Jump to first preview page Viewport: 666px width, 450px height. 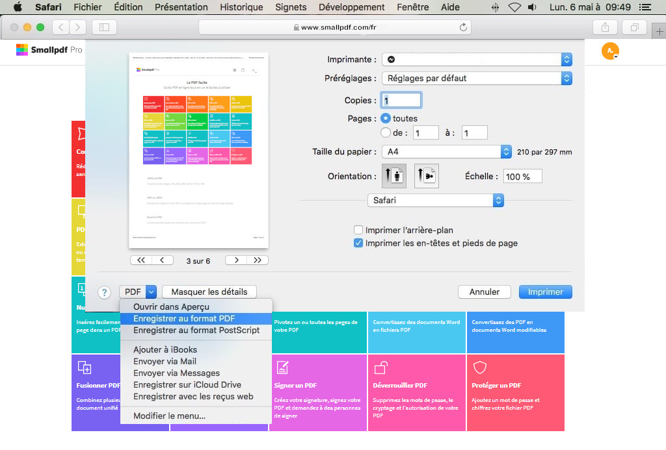coord(141,260)
